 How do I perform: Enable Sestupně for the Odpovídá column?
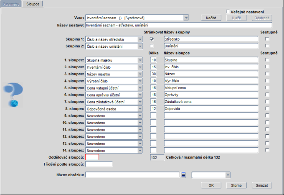[x=267, y=109]
